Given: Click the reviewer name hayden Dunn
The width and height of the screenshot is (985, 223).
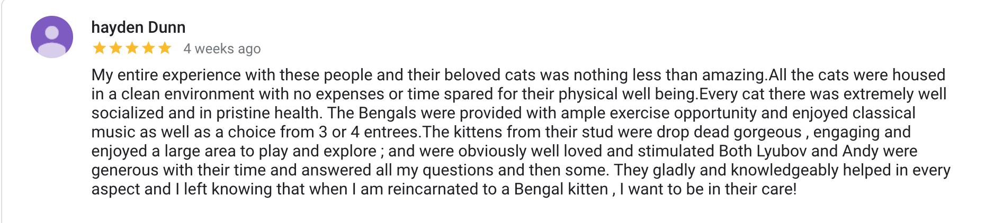Looking at the screenshot, I should [x=138, y=27].
